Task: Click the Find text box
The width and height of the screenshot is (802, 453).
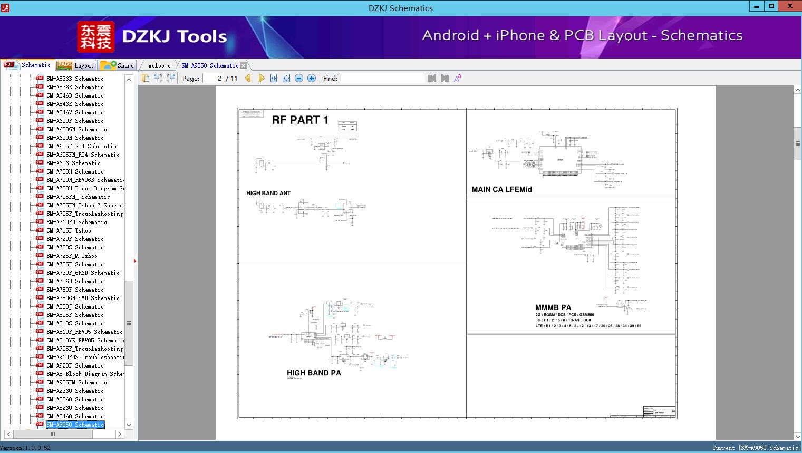Action: (382, 78)
